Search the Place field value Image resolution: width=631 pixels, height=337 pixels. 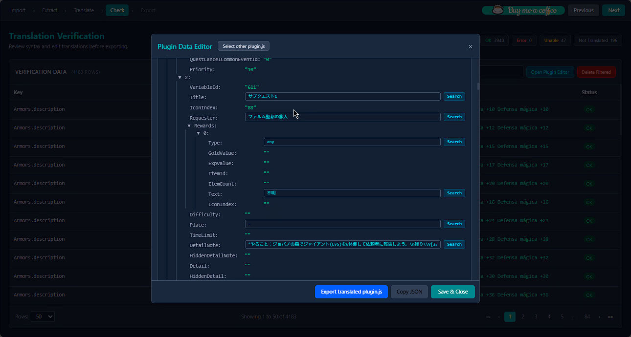click(454, 224)
